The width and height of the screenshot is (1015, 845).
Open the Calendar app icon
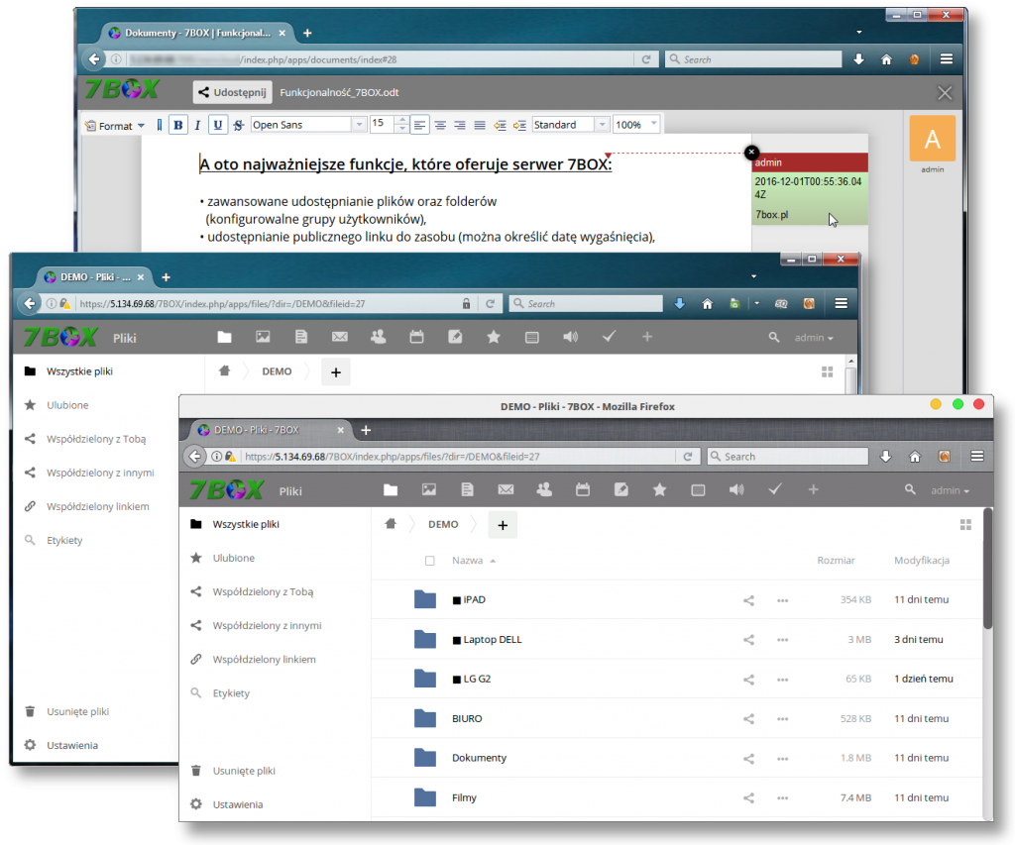point(583,489)
